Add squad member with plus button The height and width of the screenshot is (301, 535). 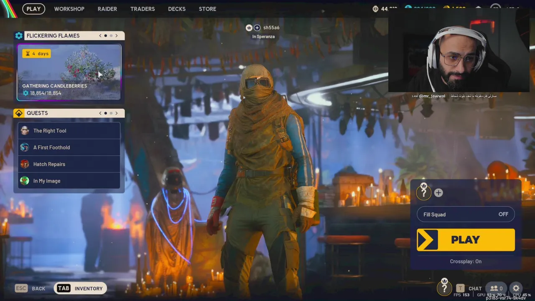(x=438, y=193)
